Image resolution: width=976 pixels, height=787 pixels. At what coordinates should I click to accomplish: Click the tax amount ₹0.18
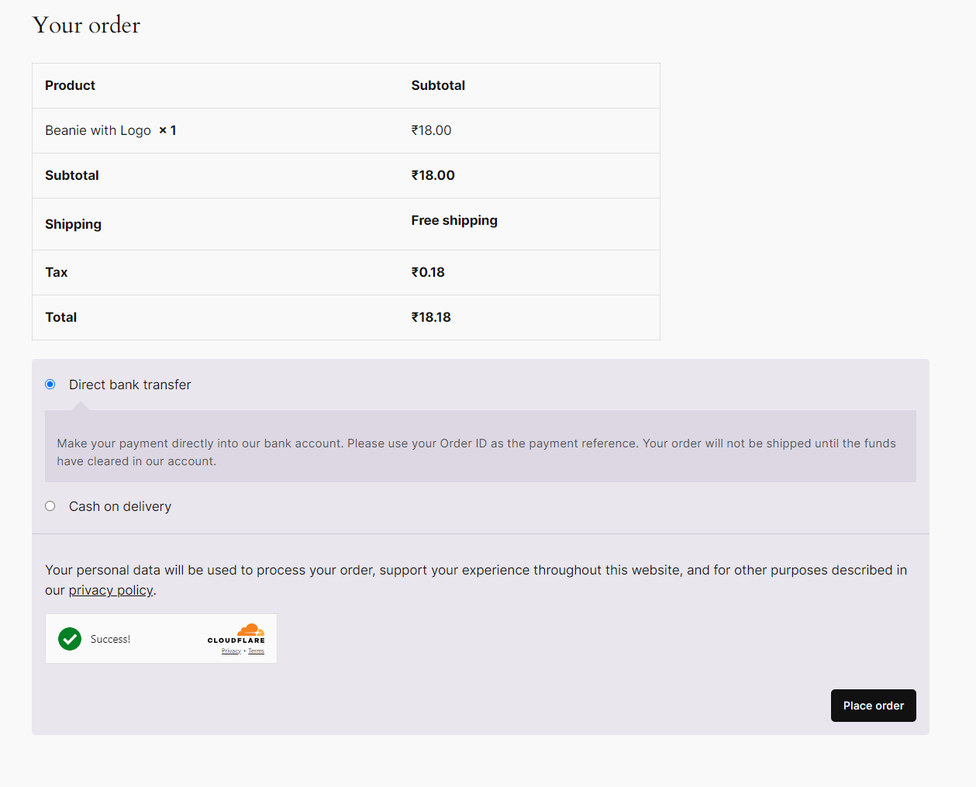coord(428,272)
